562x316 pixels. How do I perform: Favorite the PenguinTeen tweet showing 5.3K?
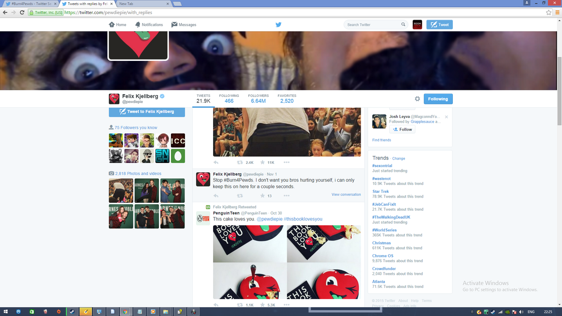click(262, 305)
